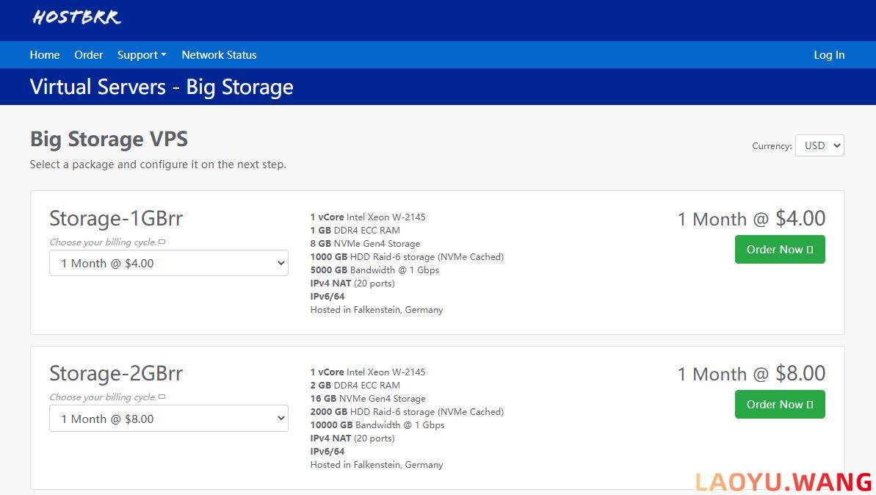Open the Currency USD selector
The height and width of the screenshot is (495, 876).
tap(819, 145)
